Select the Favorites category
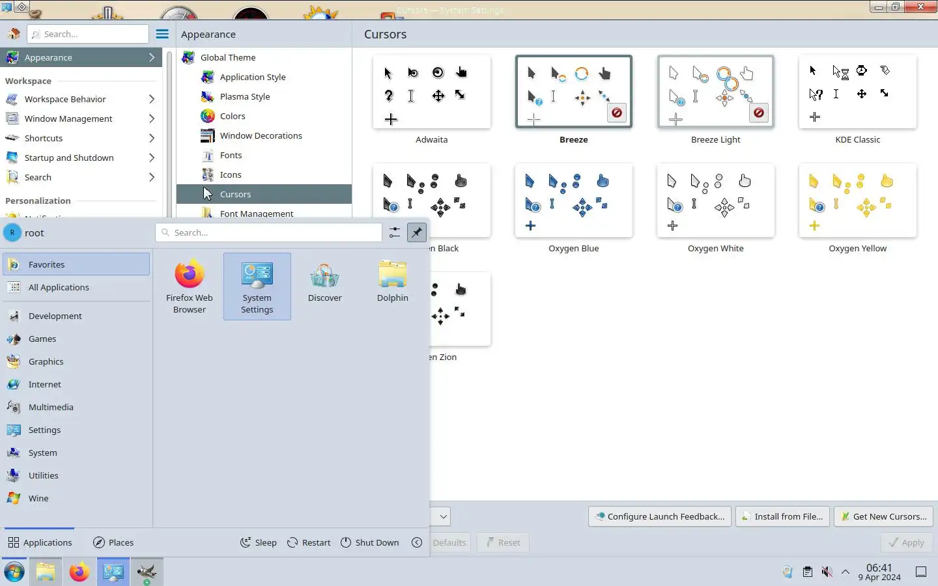Viewport: 938px width, 586px height. pyautogui.click(x=76, y=264)
